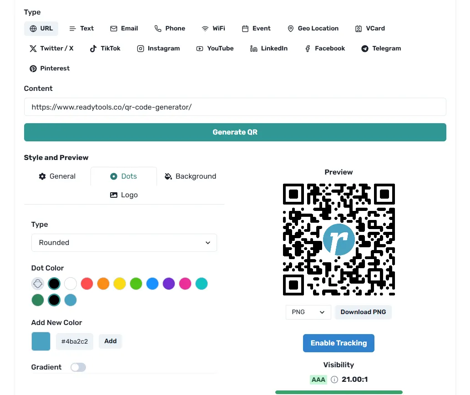Choose the Telegram QR type
The height and width of the screenshot is (395, 470).
coord(380,48)
